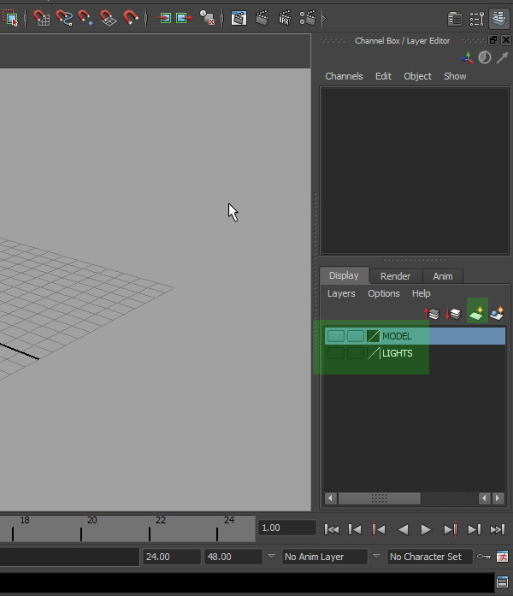Toggle the Channel Box/Layer Editor icon
This screenshot has width=513, height=596.
499,18
